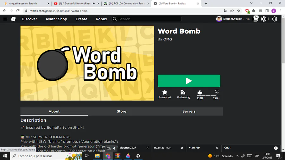
Task: Like Word Bomb with thumbs up
Action: (200, 92)
